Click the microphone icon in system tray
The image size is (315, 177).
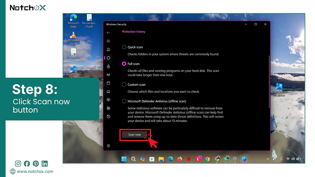(x=281, y=159)
